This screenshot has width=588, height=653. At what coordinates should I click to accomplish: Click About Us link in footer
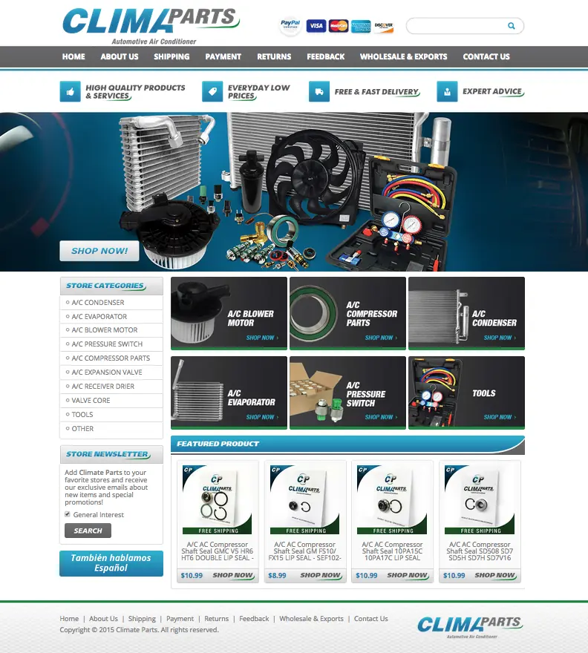coord(103,619)
